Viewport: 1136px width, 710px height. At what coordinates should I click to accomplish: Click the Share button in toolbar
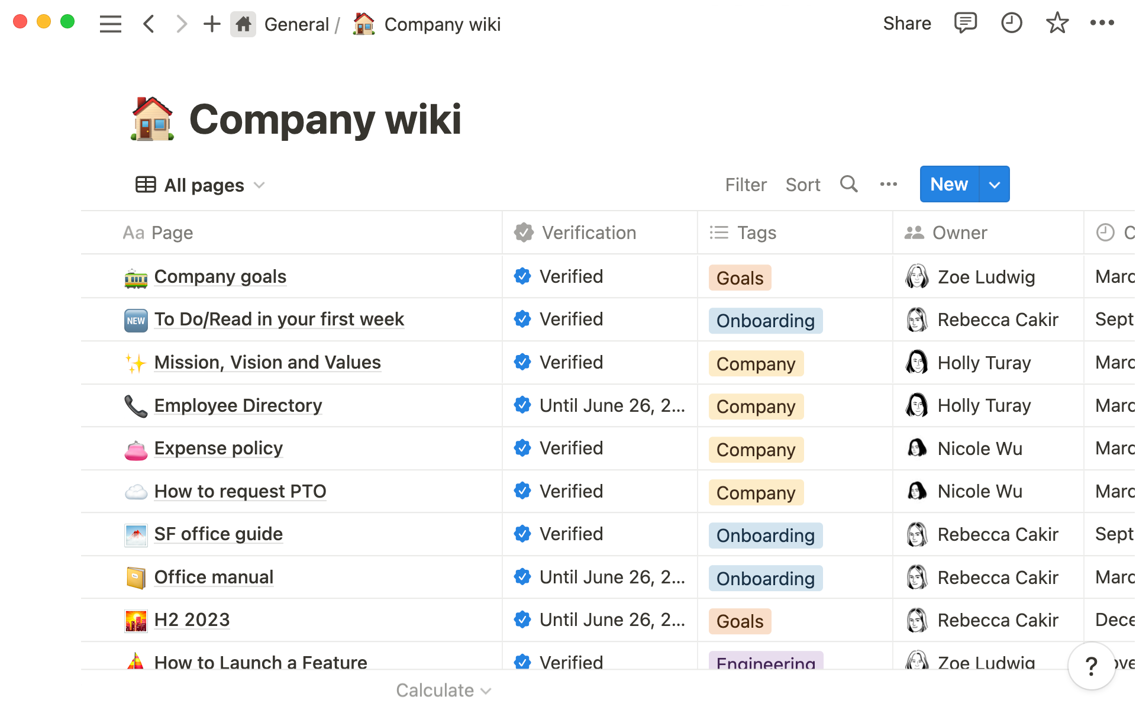tap(906, 22)
